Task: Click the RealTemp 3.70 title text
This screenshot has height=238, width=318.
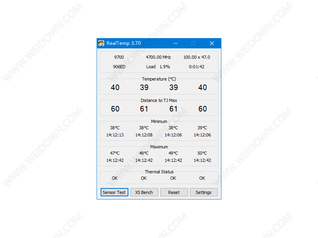Action: [x=124, y=43]
